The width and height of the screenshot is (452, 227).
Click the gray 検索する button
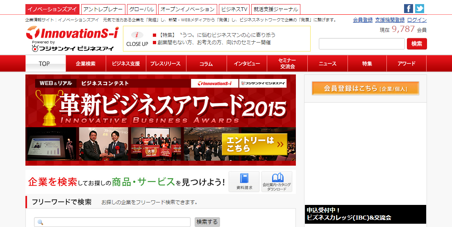pyautogui.click(x=207, y=222)
